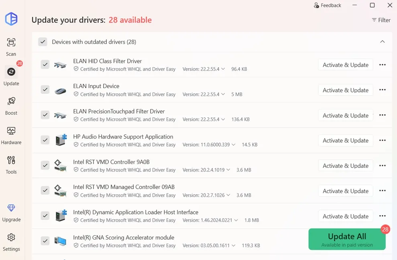Viewport: 397px width, 260px height.
Task: Click the Feedback icon in title bar
Action: click(x=316, y=5)
